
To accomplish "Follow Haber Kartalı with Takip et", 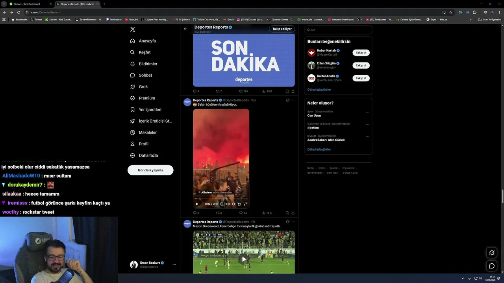I will [361, 53].
